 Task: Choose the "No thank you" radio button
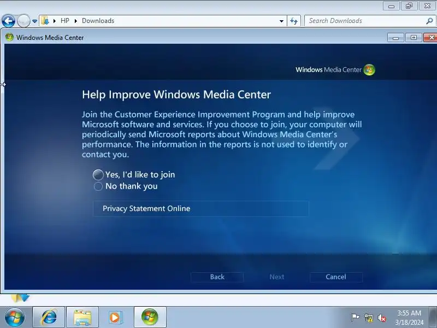point(98,186)
